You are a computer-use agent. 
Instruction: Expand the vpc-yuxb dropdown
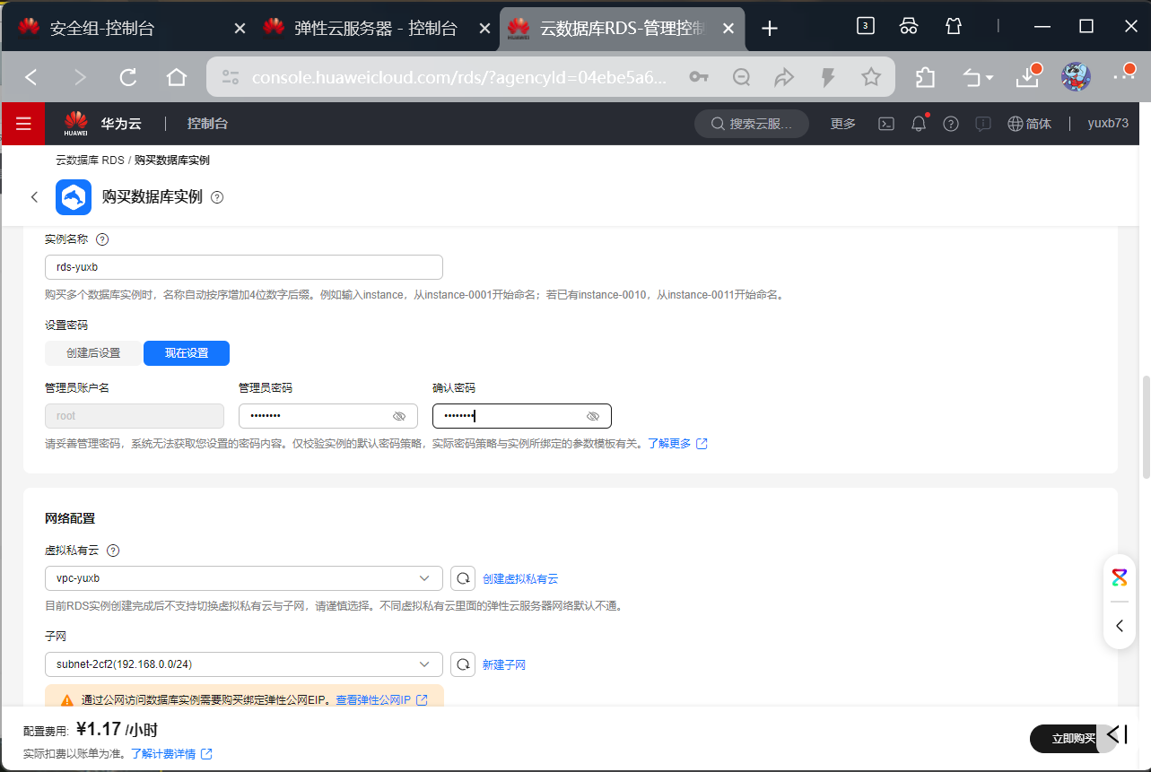[x=244, y=578]
